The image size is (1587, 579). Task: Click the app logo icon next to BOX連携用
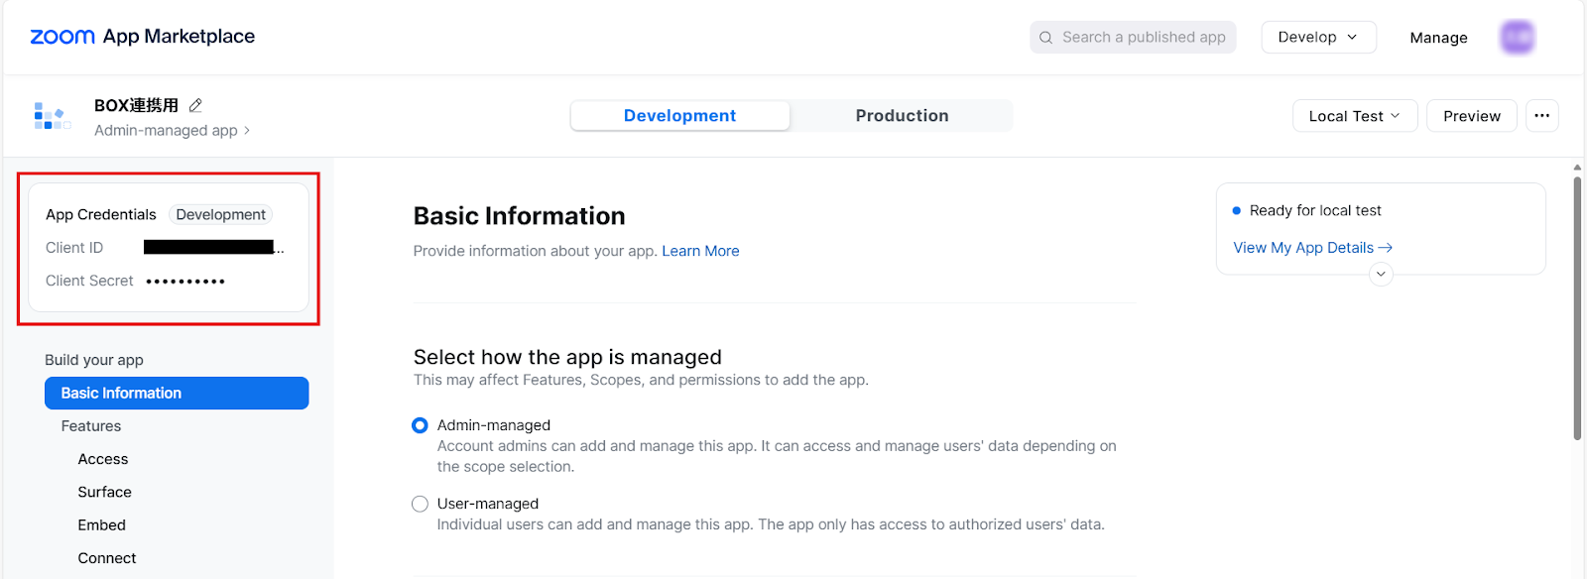pos(52,116)
